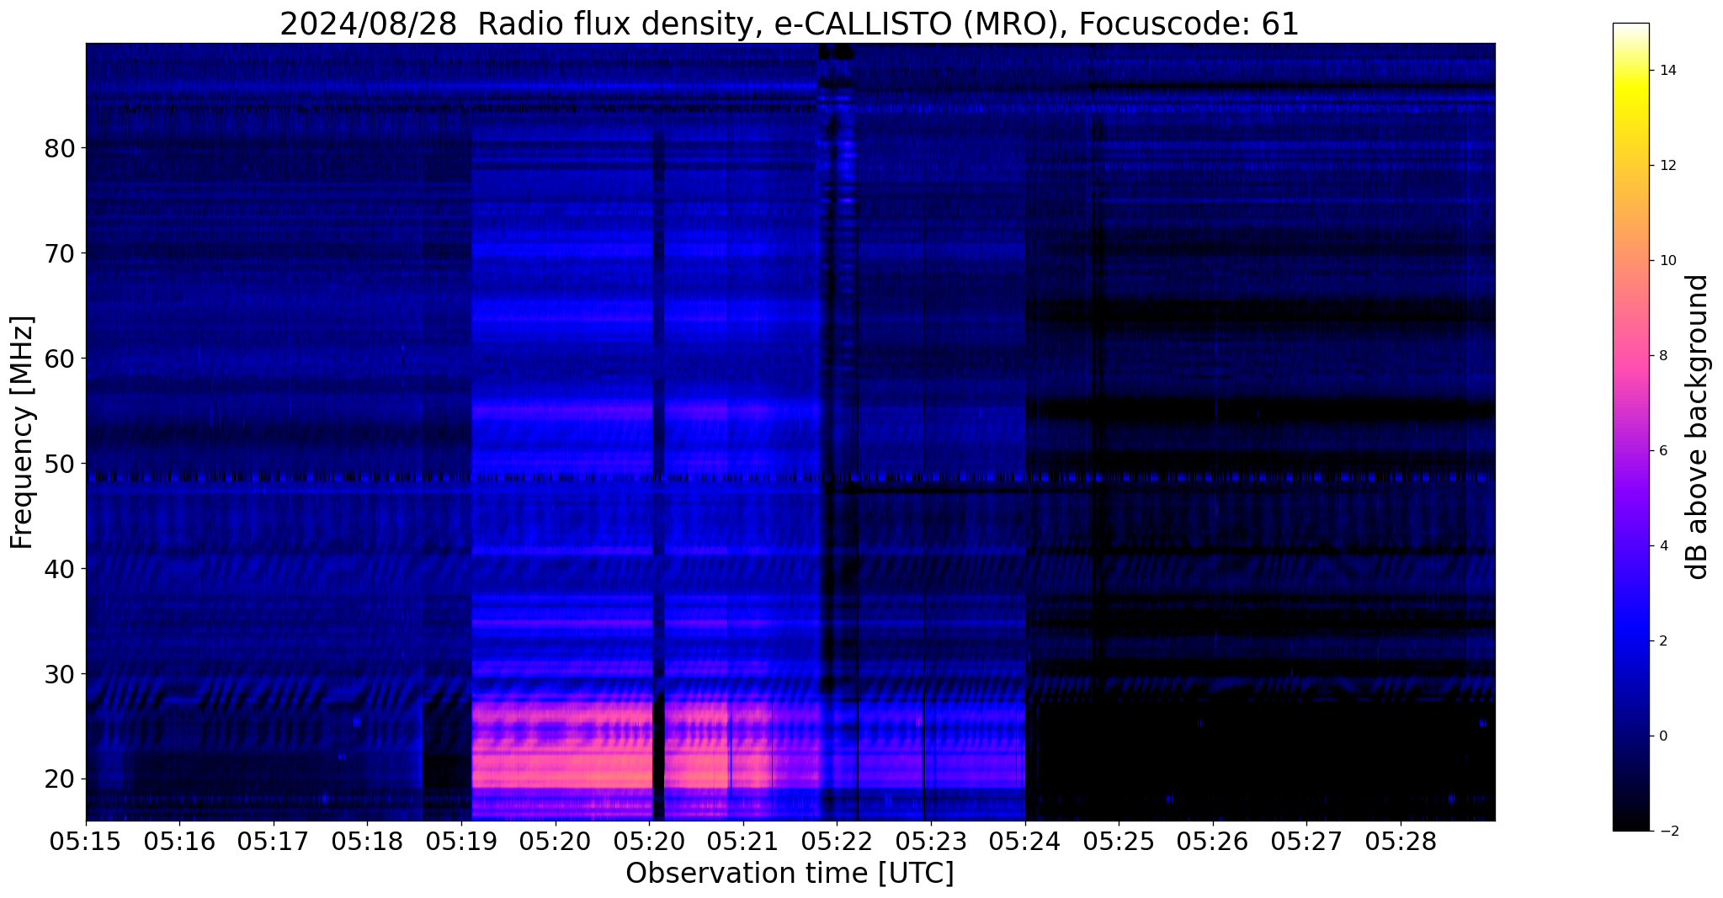
Task: Click the colorbar tick label 0
Action: [1662, 736]
